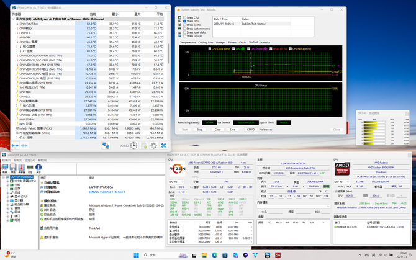Expand the L3 频率 row in sensors list
This screenshot has width=416, height=260.
17,138
